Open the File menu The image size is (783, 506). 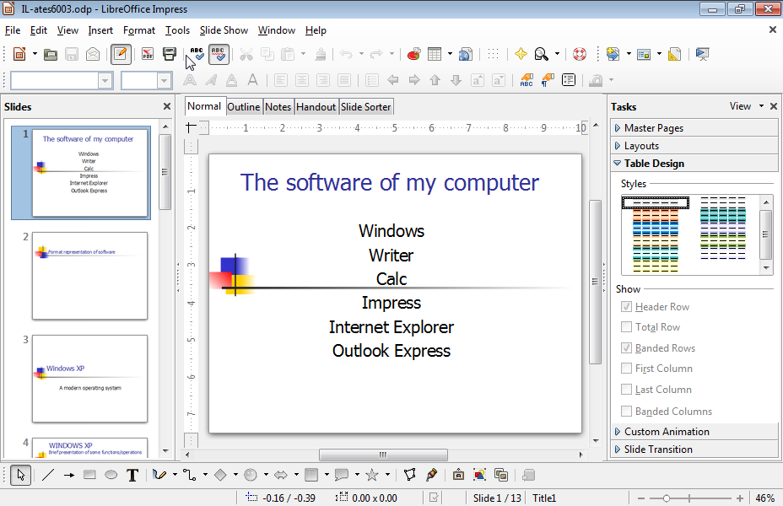tap(13, 30)
